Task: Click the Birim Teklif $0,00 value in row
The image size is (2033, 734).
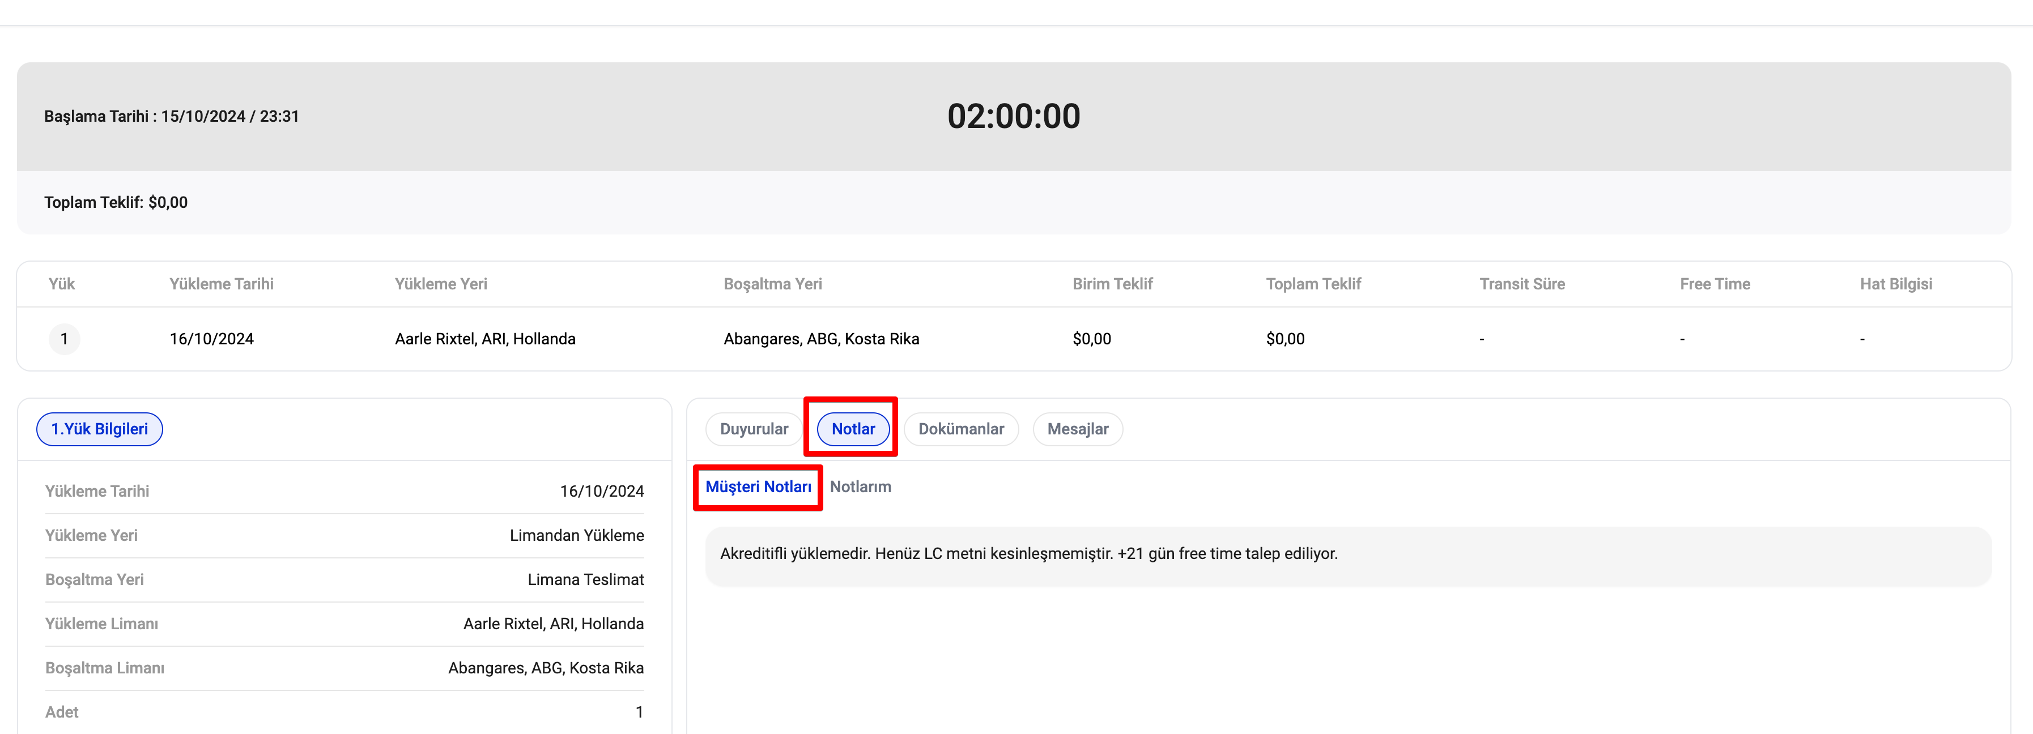Action: click(x=1091, y=339)
